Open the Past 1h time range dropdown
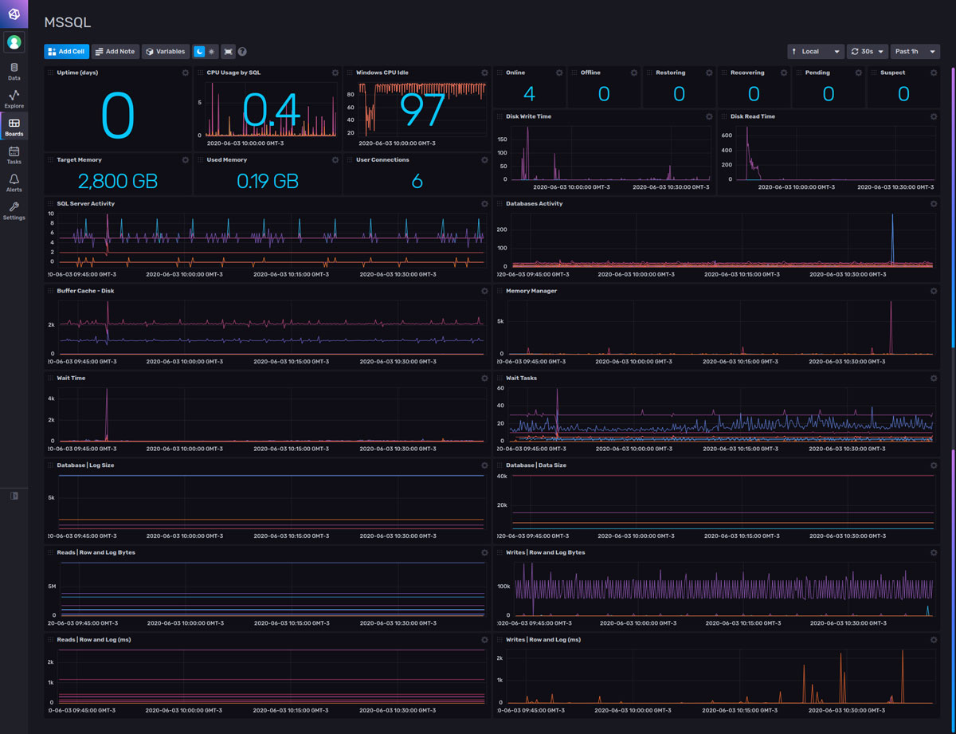956x734 pixels. point(915,52)
